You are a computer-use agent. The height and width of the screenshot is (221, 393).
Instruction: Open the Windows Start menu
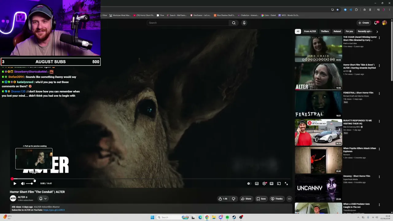coord(152,217)
